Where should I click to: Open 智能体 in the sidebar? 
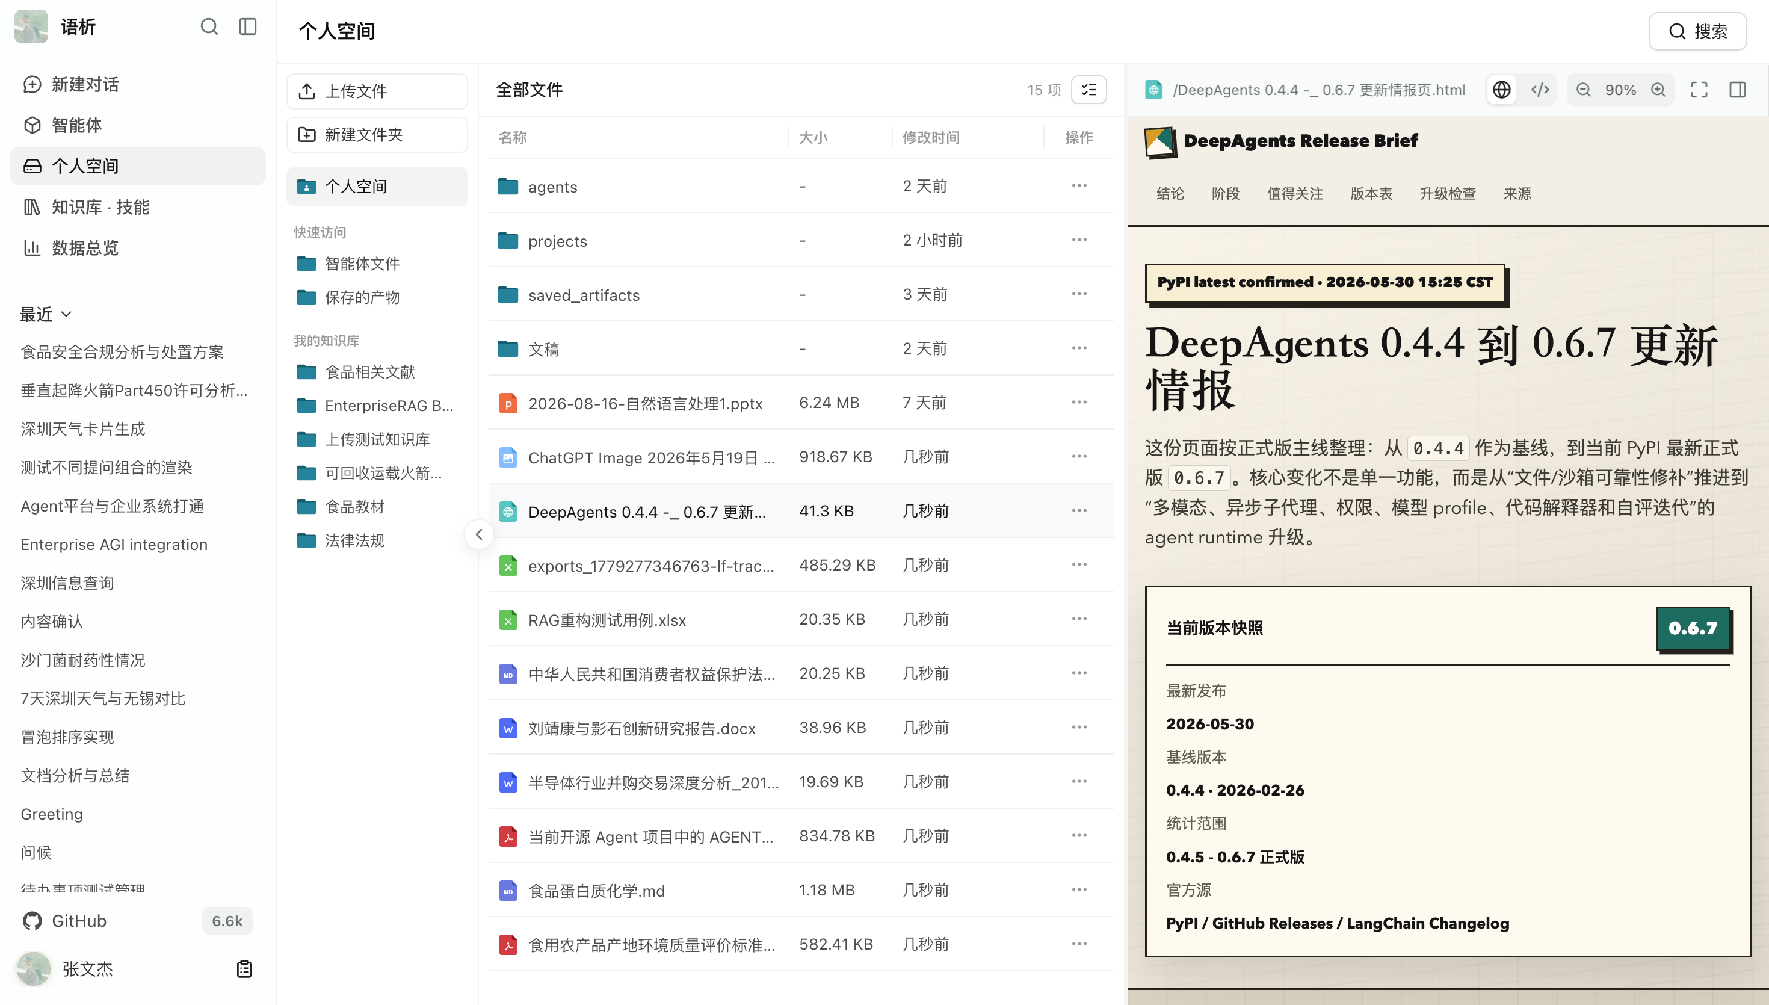coord(137,125)
